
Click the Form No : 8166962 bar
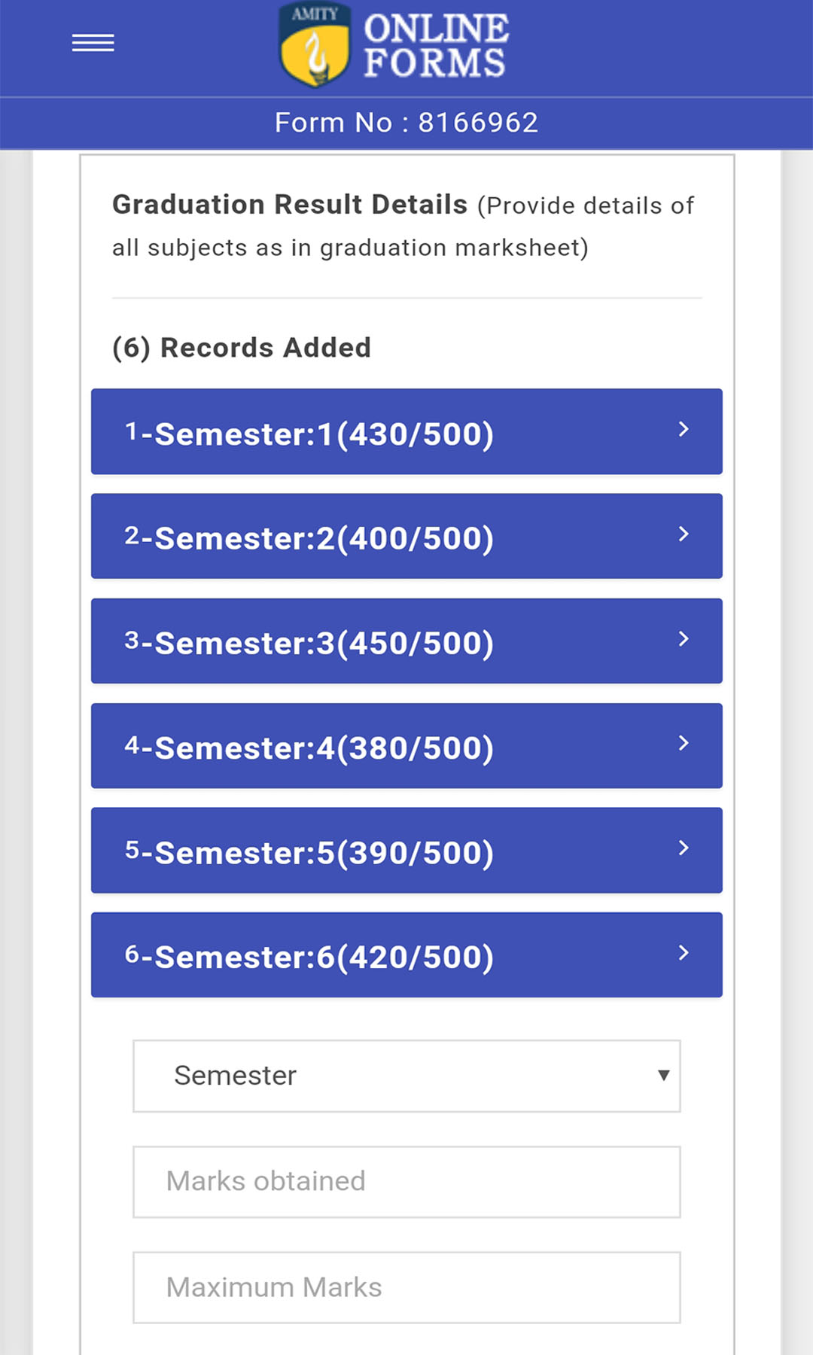pyautogui.click(x=406, y=123)
